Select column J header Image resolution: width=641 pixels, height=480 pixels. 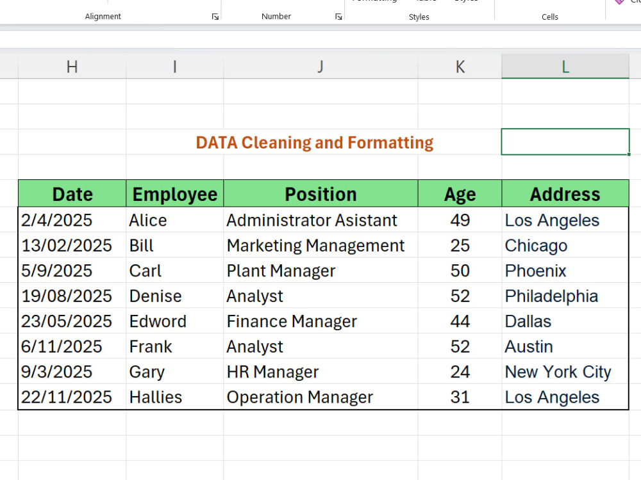tap(321, 67)
